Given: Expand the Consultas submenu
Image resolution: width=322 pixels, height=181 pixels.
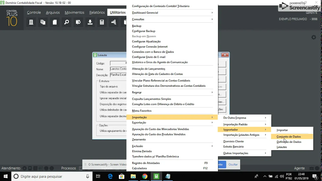Looking at the screenshot, I should coord(172,19).
